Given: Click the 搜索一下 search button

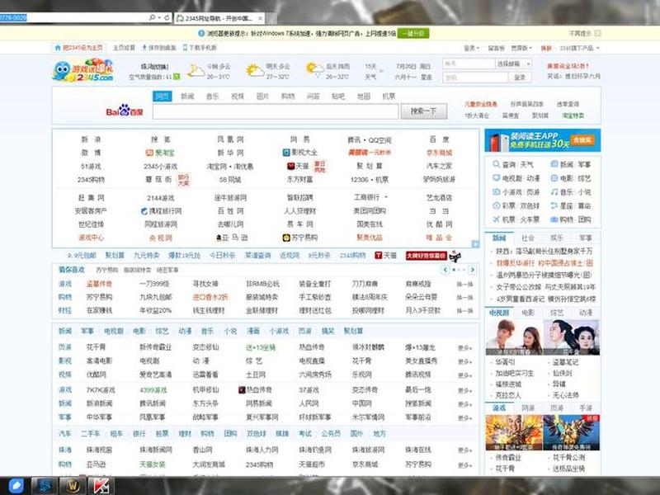Looking at the screenshot, I should pos(423,111).
